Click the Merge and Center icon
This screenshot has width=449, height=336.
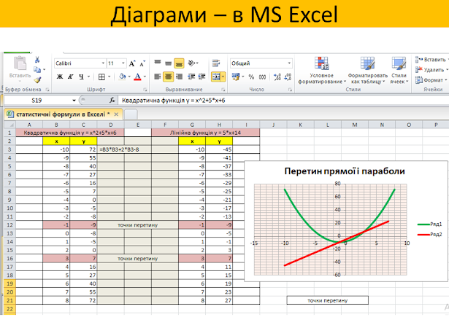216,77
